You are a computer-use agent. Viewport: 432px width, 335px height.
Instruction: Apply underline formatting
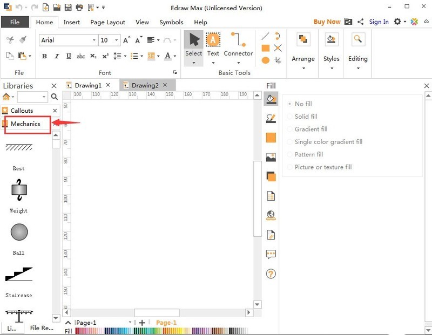point(69,56)
